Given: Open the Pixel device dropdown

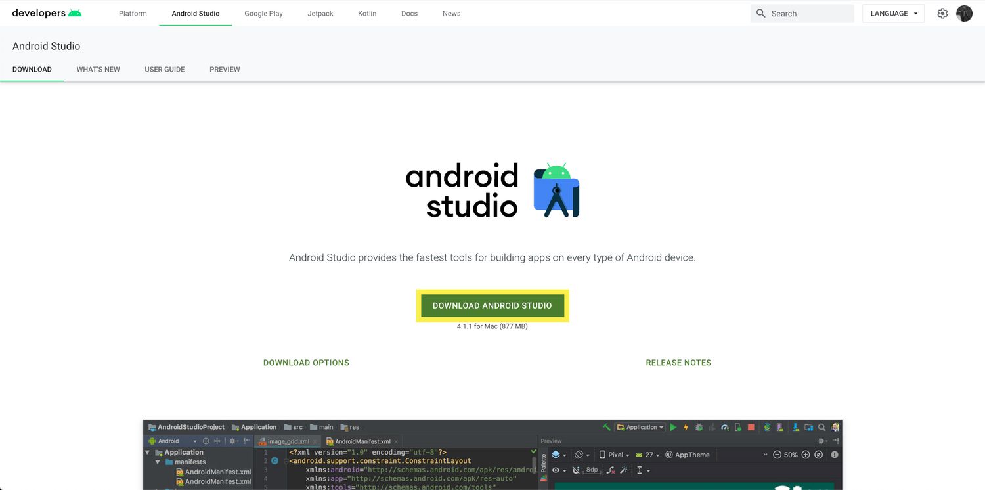Looking at the screenshot, I should pyautogui.click(x=614, y=455).
